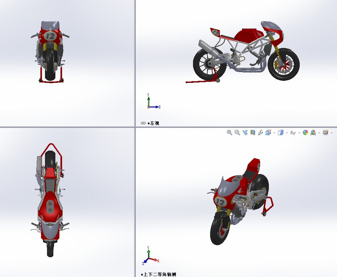This screenshot has height=277, width=337.
Task: Click the Apply Scene icon
Action: click(x=313, y=132)
